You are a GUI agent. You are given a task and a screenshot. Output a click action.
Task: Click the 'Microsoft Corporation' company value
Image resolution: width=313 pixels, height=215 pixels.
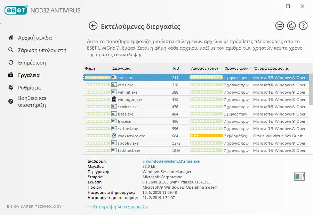[162, 177]
